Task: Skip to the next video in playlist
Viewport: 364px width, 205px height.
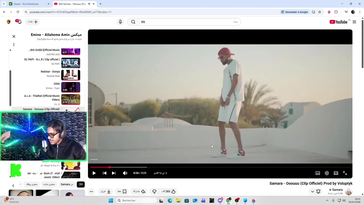Action: (114, 173)
